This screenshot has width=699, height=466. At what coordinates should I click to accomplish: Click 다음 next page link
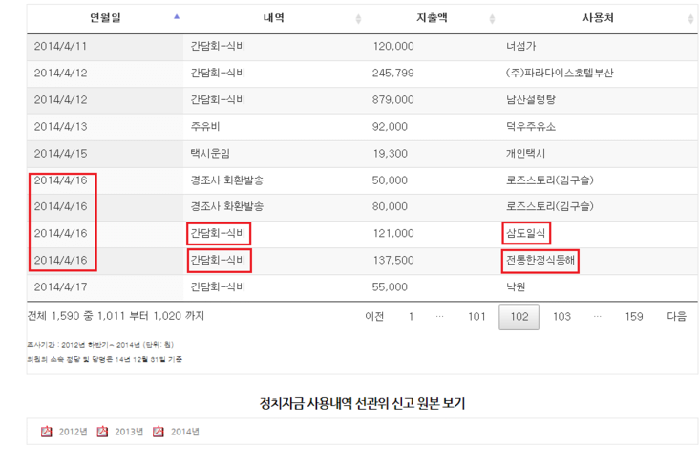coord(676,316)
